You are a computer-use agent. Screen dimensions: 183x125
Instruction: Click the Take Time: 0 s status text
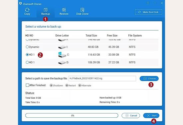click(33, 102)
